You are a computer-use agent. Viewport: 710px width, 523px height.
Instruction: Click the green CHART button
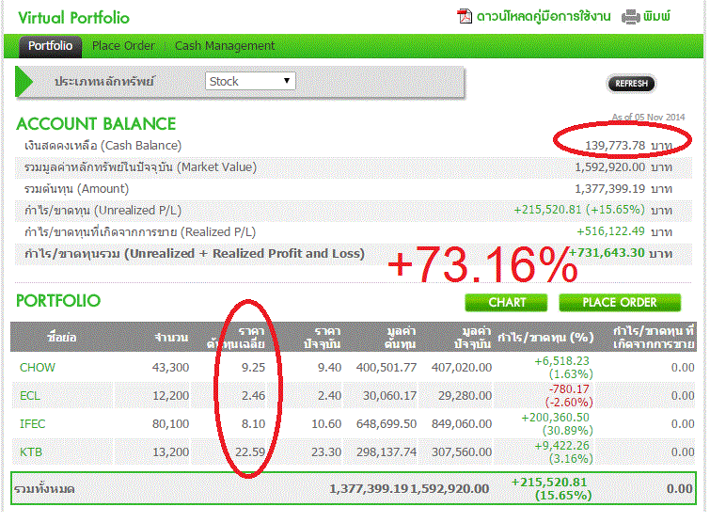click(x=506, y=303)
